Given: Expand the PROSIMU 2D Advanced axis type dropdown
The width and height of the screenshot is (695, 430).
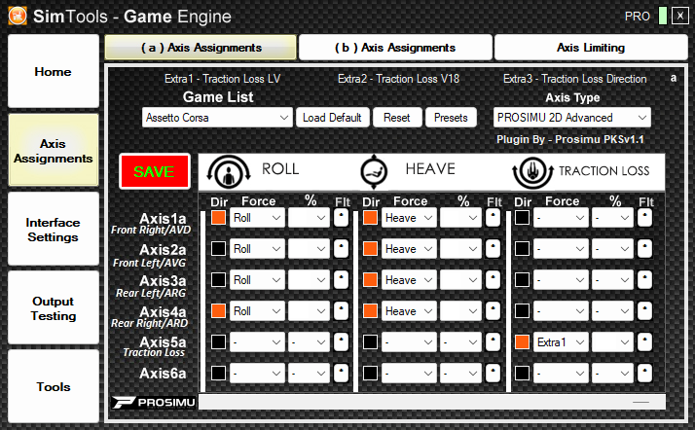Looking at the screenshot, I should [571, 118].
